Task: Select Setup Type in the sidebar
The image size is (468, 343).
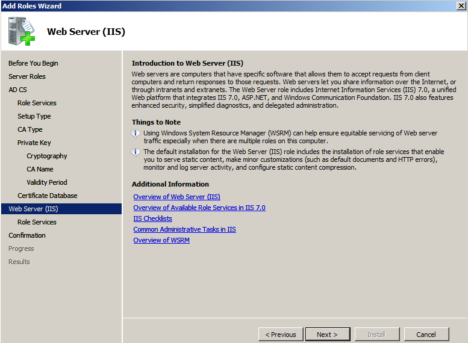Action: [x=34, y=116]
